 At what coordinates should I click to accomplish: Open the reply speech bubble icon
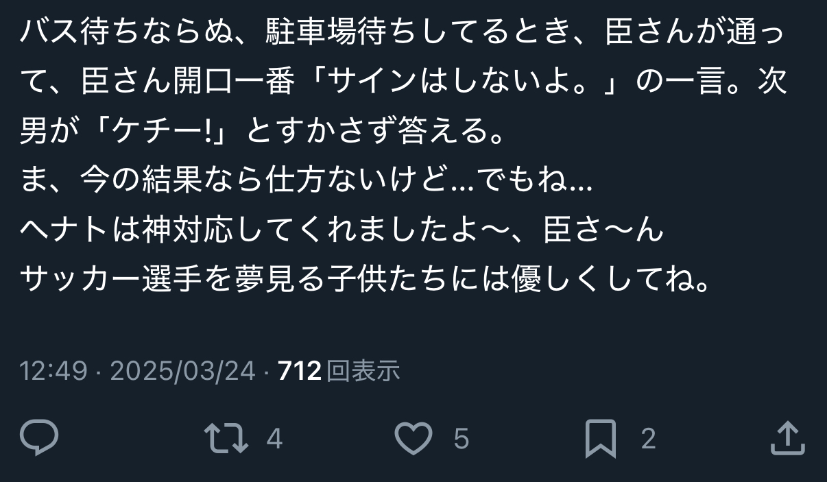[x=39, y=438]
